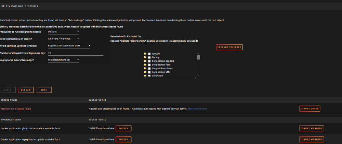Screen dimensions: 342x144
Task: Click the Docker button for gitlab update
Action: click(x=123, y=128)
